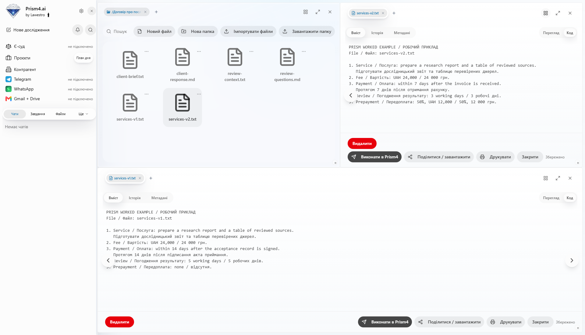Expand the Ще dropdown in sidebar

tap(83, 114)
